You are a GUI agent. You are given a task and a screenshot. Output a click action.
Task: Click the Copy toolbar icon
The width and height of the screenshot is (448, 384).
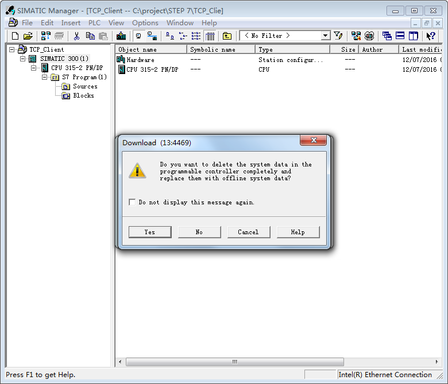coord(90,36)
